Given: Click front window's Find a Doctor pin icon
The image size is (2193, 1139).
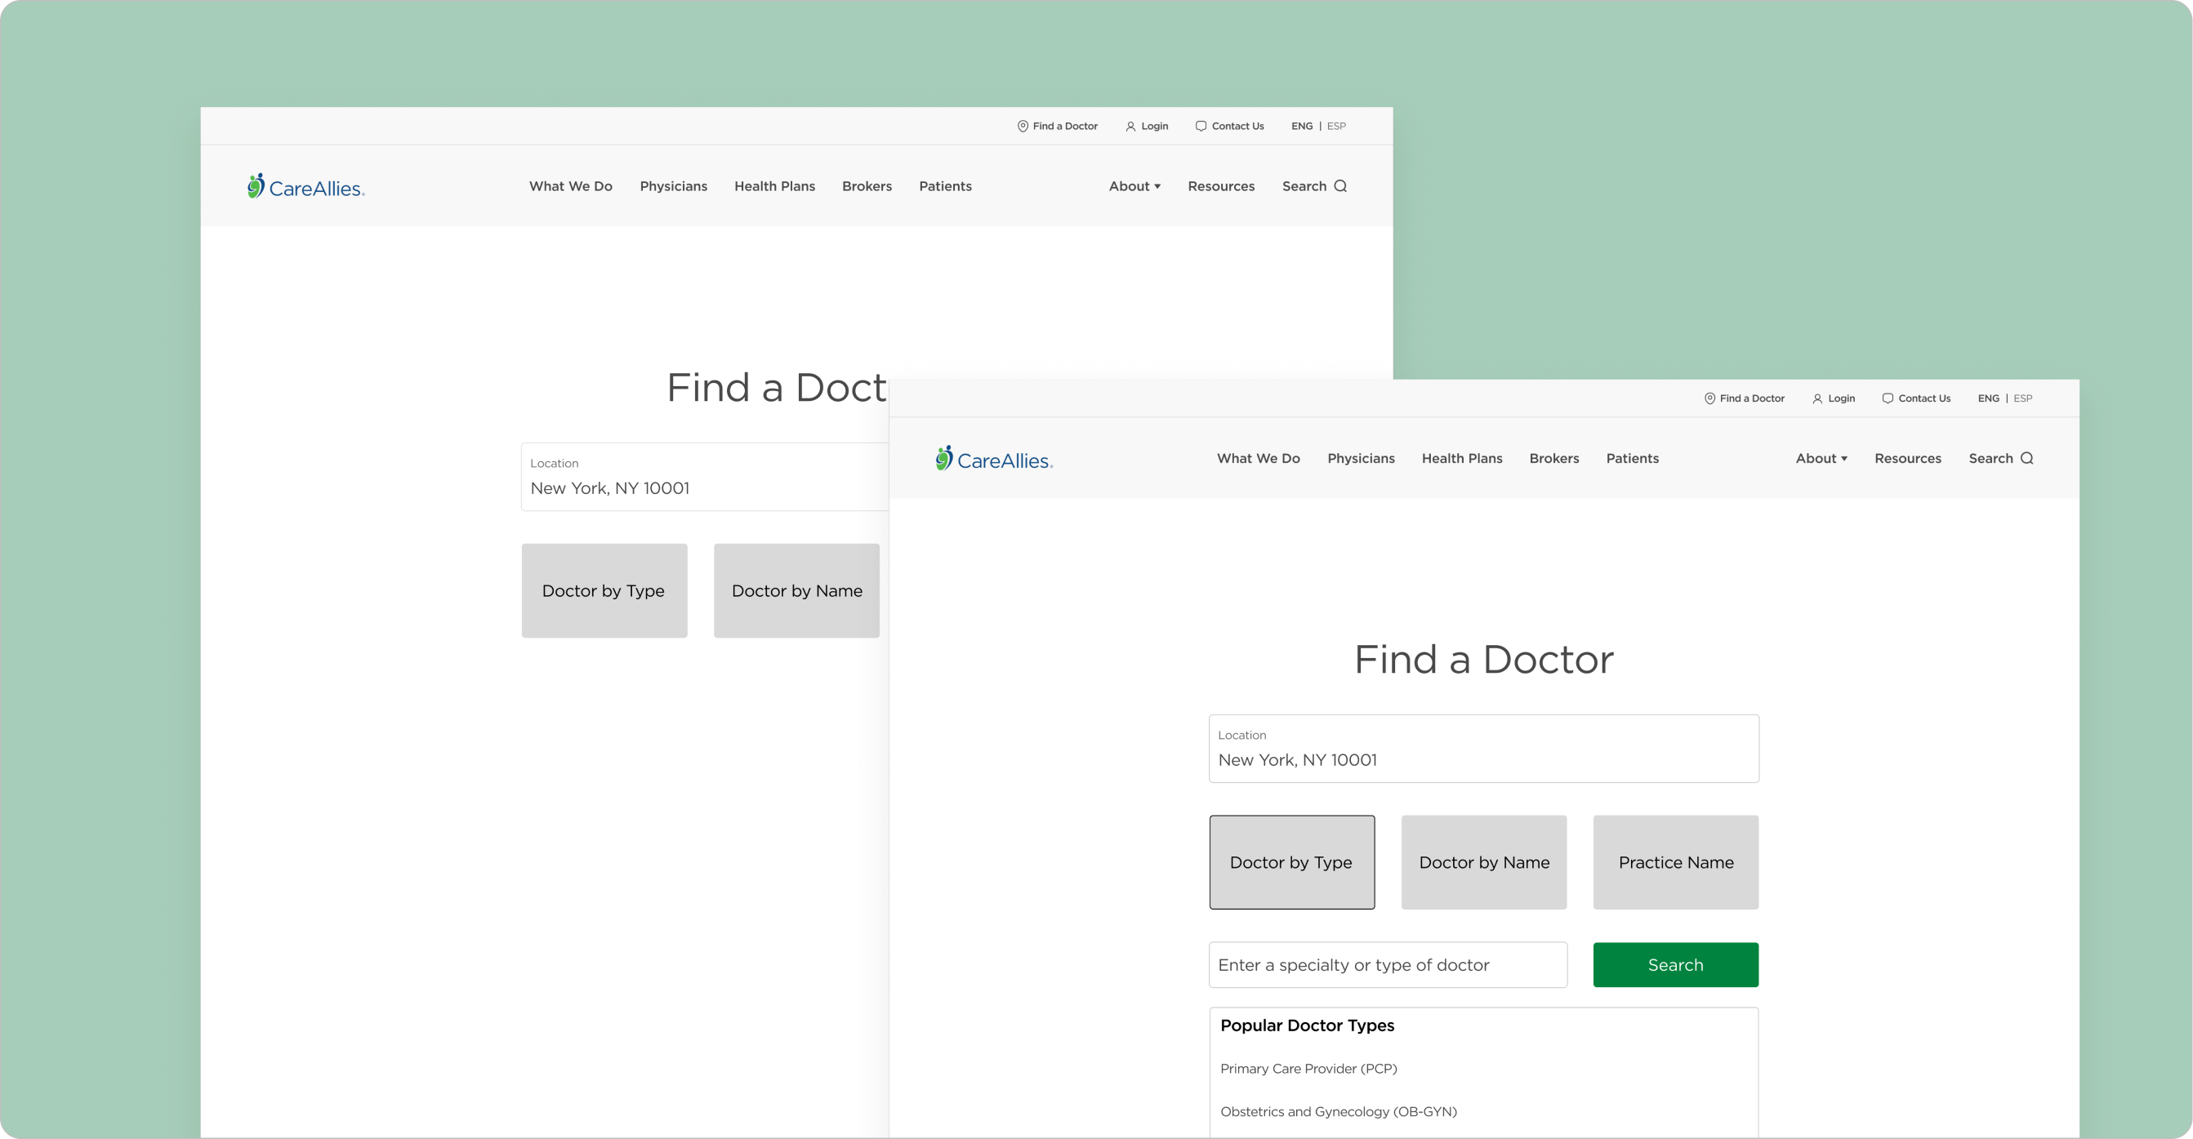Looking at the screenshot, I should [1709, 398].
